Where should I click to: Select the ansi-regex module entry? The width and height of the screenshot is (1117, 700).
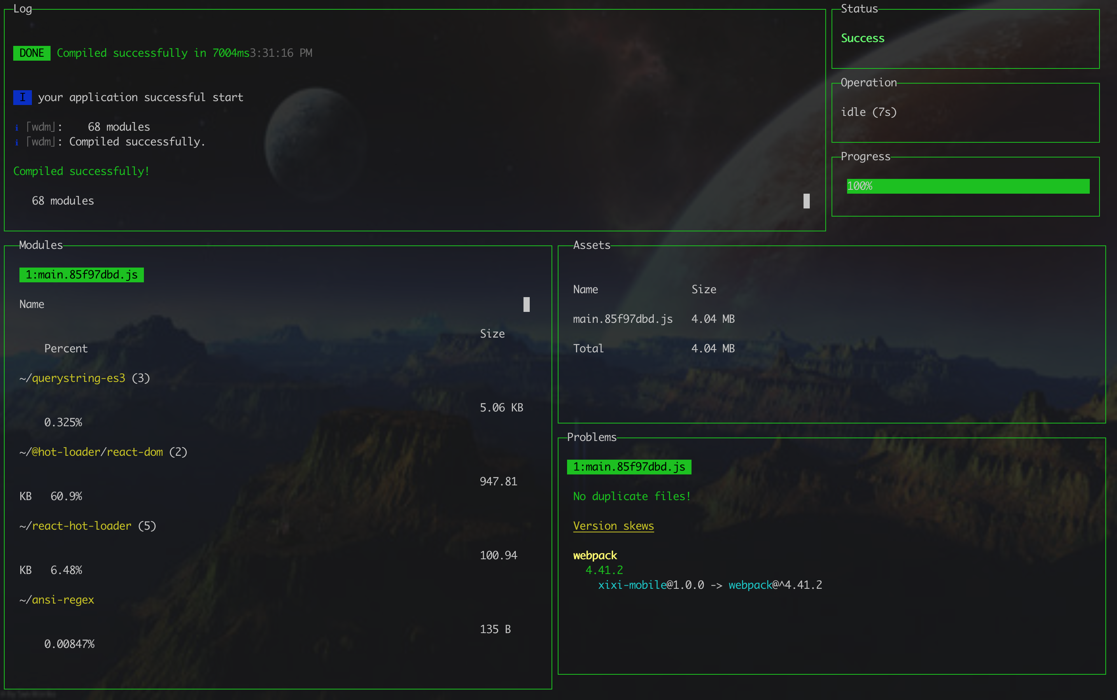click(x=63, y=600)
